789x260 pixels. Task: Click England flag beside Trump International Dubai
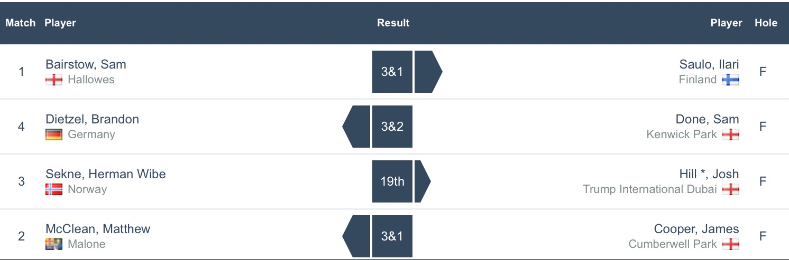pyautogui.click(x=731, y=189)
